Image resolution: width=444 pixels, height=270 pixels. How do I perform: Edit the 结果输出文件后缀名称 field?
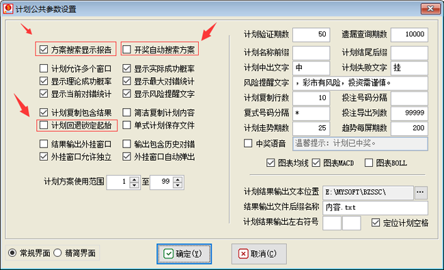coord(375,208)
